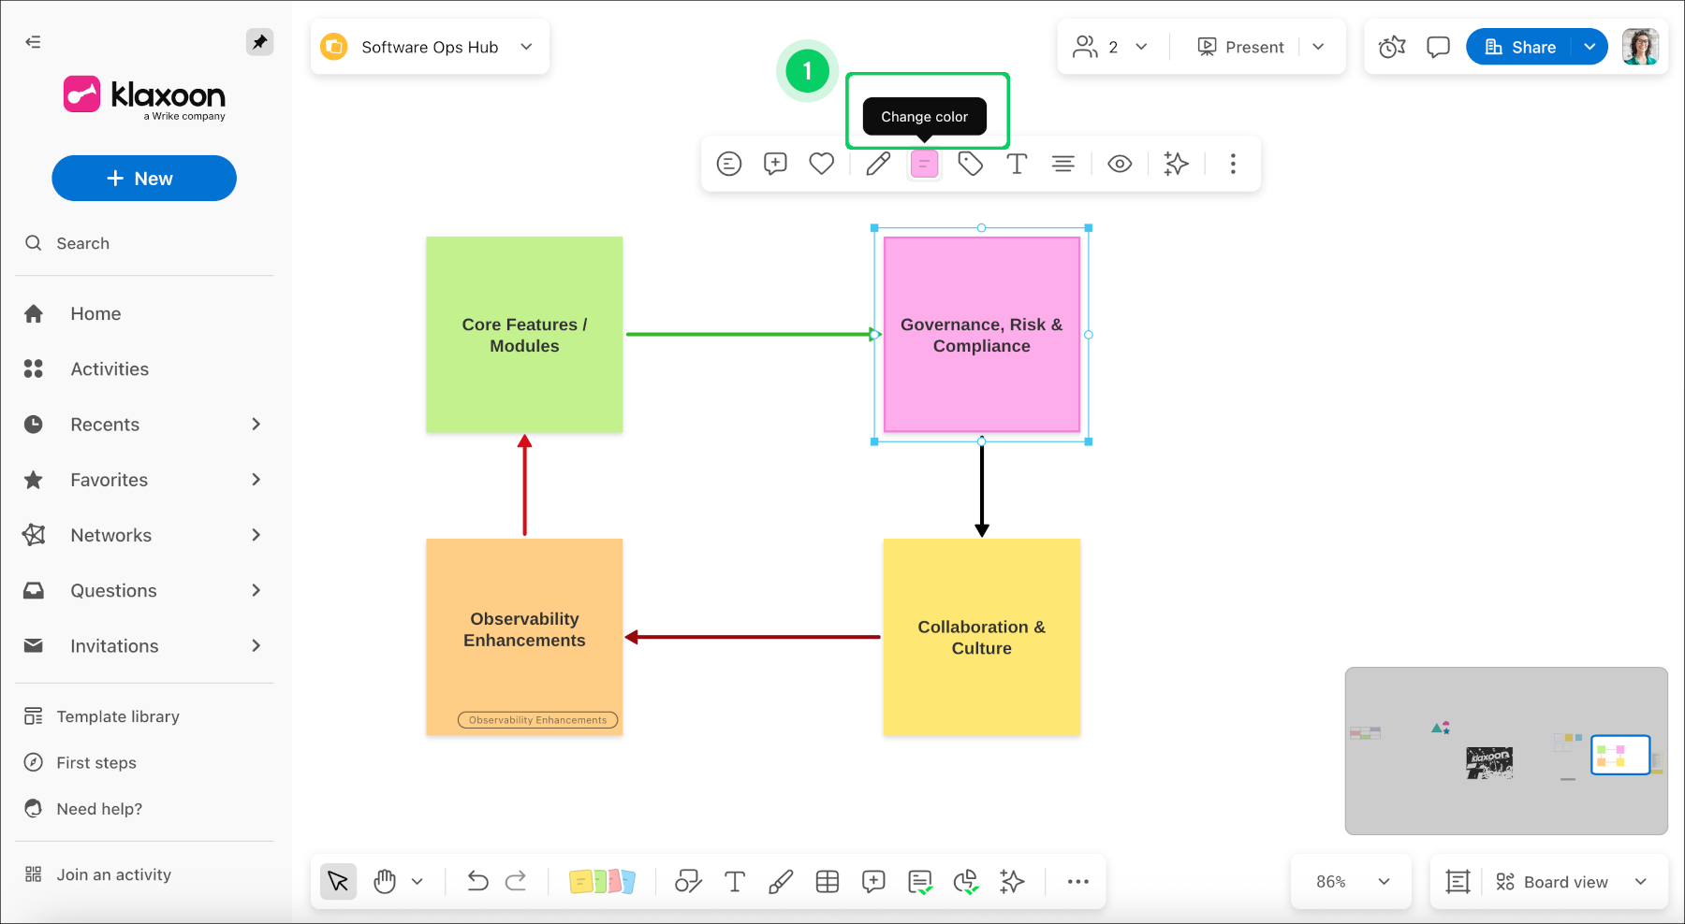Open the chat bubble icon near Share
This screenshot has width=1685, height=924.
[x=1438, y=47]
